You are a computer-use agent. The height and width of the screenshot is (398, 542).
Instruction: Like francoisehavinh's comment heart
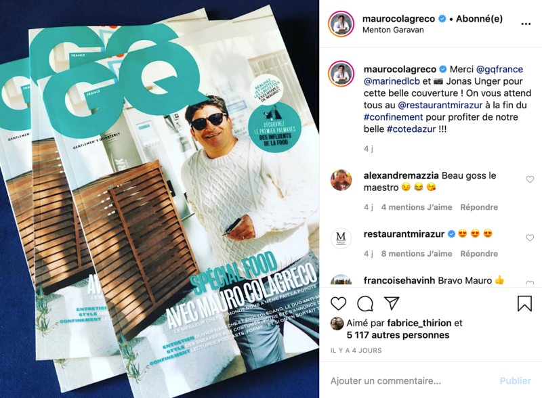530,283
